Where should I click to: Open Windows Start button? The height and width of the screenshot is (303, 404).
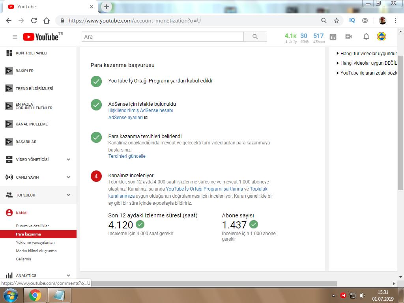pyautogui.click(x=10, y=295)
